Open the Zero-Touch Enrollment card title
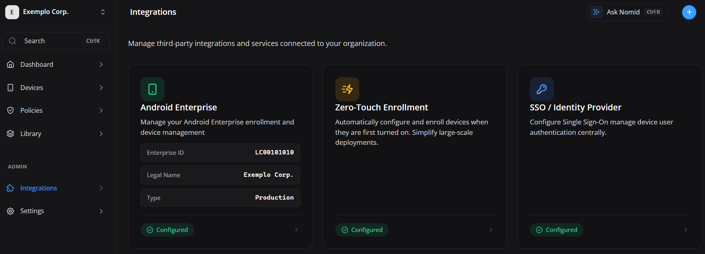The image size is (705, 254). click(382, 108)
